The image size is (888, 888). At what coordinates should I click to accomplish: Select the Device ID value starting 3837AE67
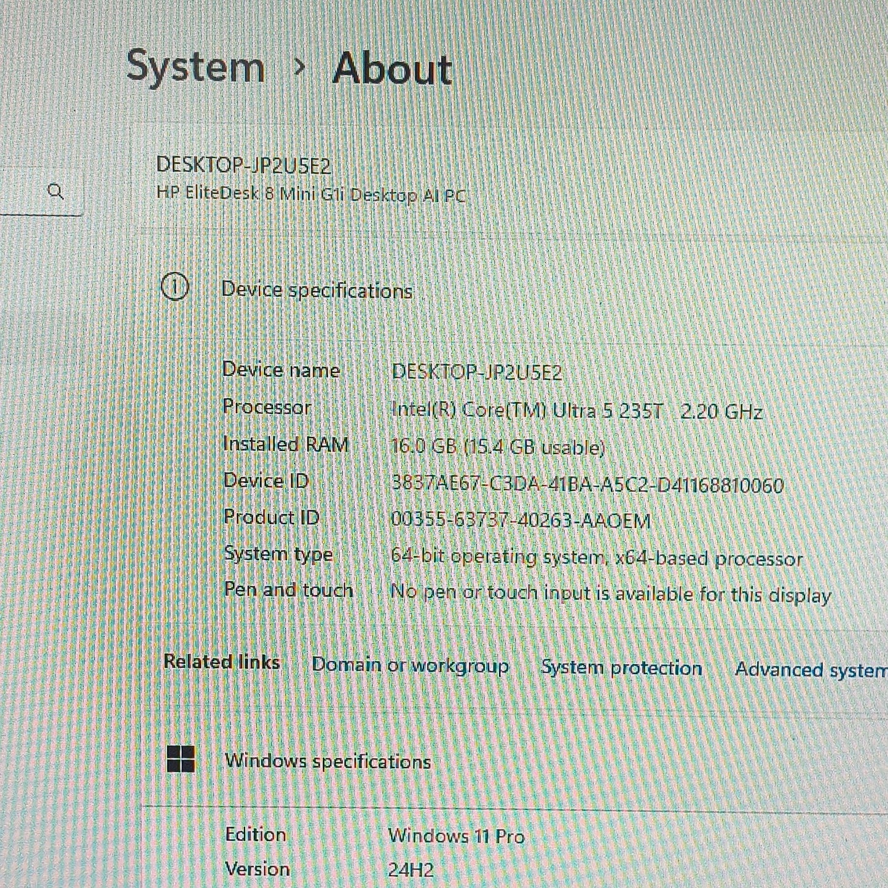point(587,485)
